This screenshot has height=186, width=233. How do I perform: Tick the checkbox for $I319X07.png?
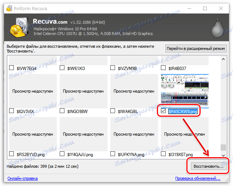(x=163, y=154)
